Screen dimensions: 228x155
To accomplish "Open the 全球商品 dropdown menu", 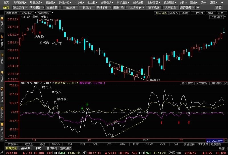I will point(154,3).
